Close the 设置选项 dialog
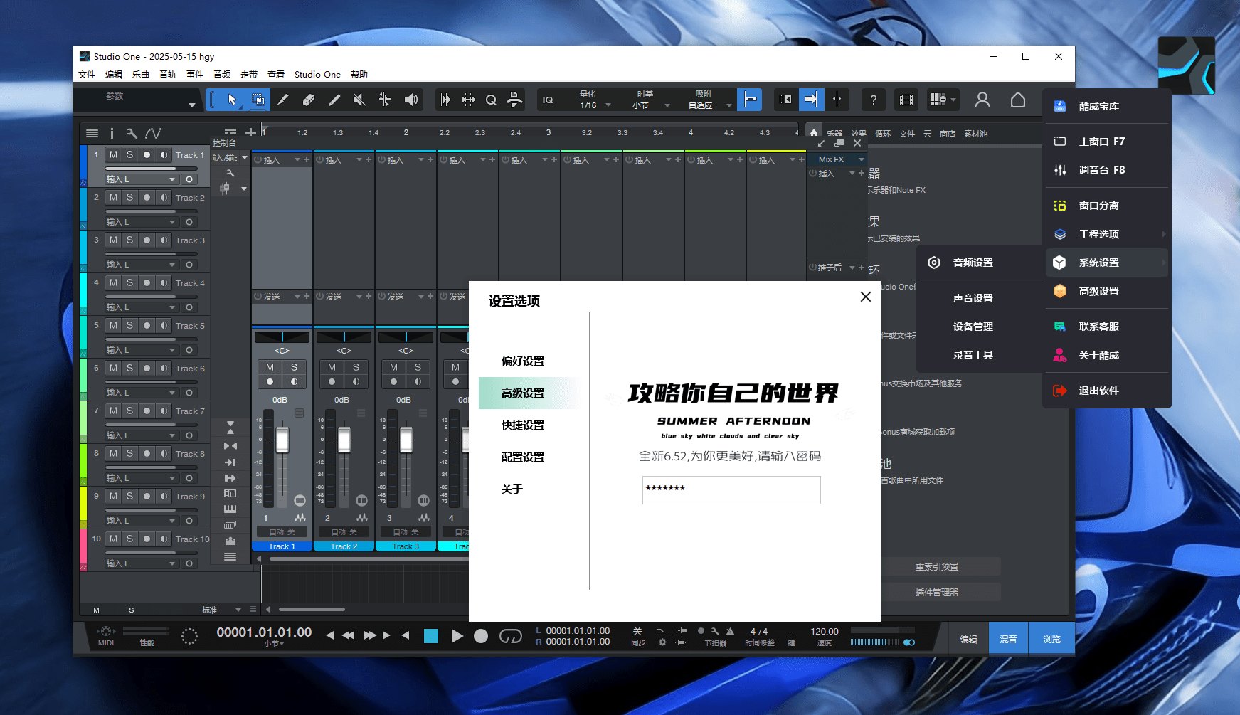The height and width of the screenshot is (715, 1240). pyautogui.click(x=865, y=297)
